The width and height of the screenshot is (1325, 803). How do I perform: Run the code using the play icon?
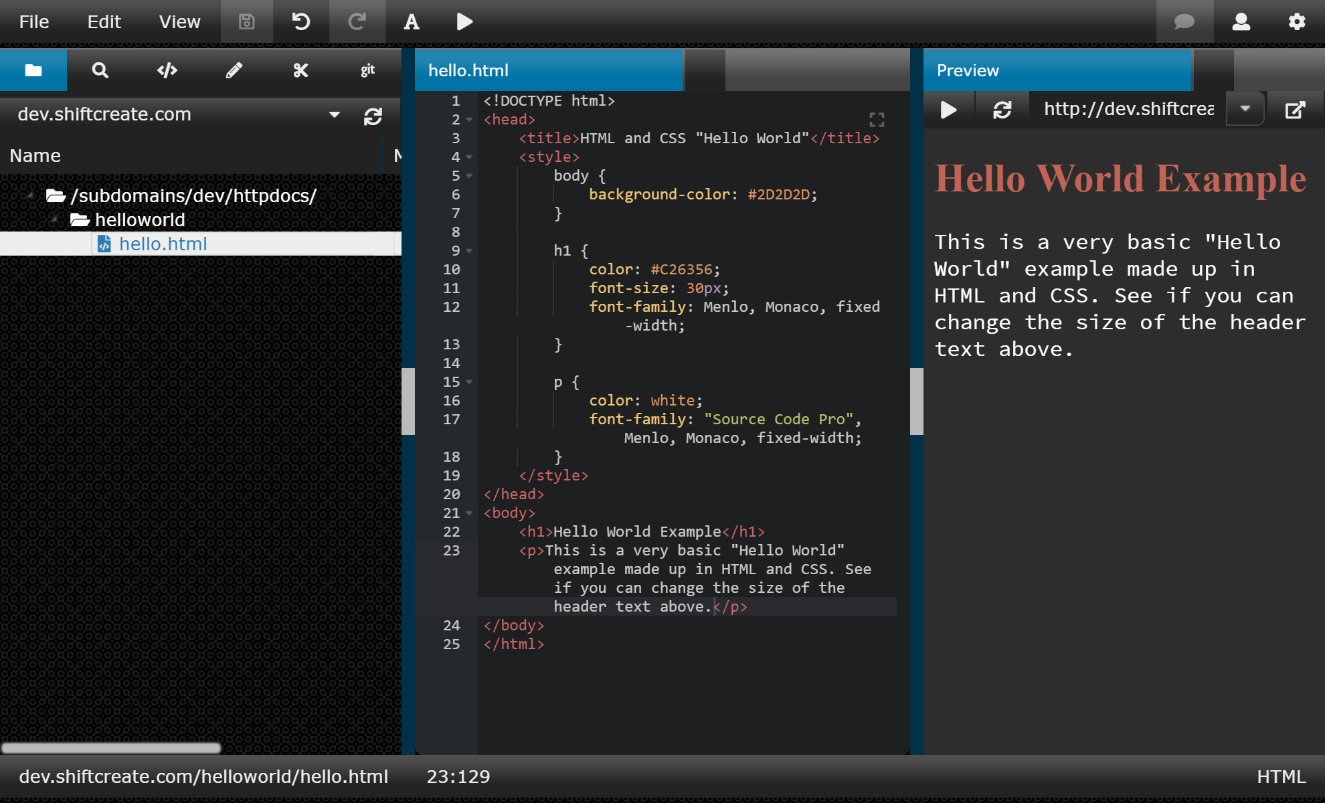(464, 21)
